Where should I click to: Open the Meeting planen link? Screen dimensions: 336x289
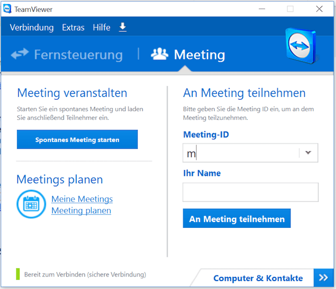[81, 210]
